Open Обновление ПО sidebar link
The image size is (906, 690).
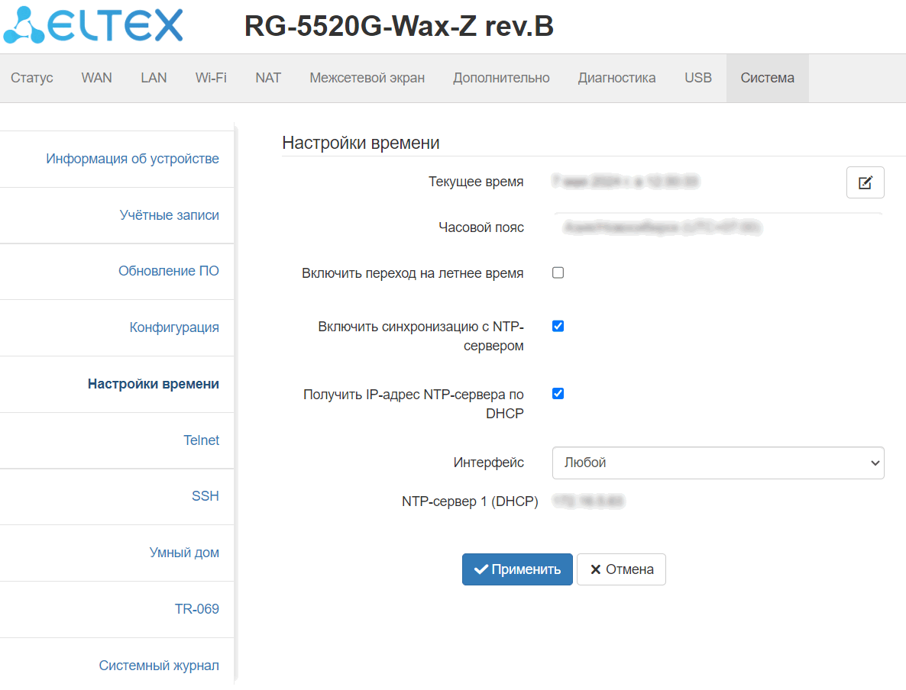[x=169, y=271]
